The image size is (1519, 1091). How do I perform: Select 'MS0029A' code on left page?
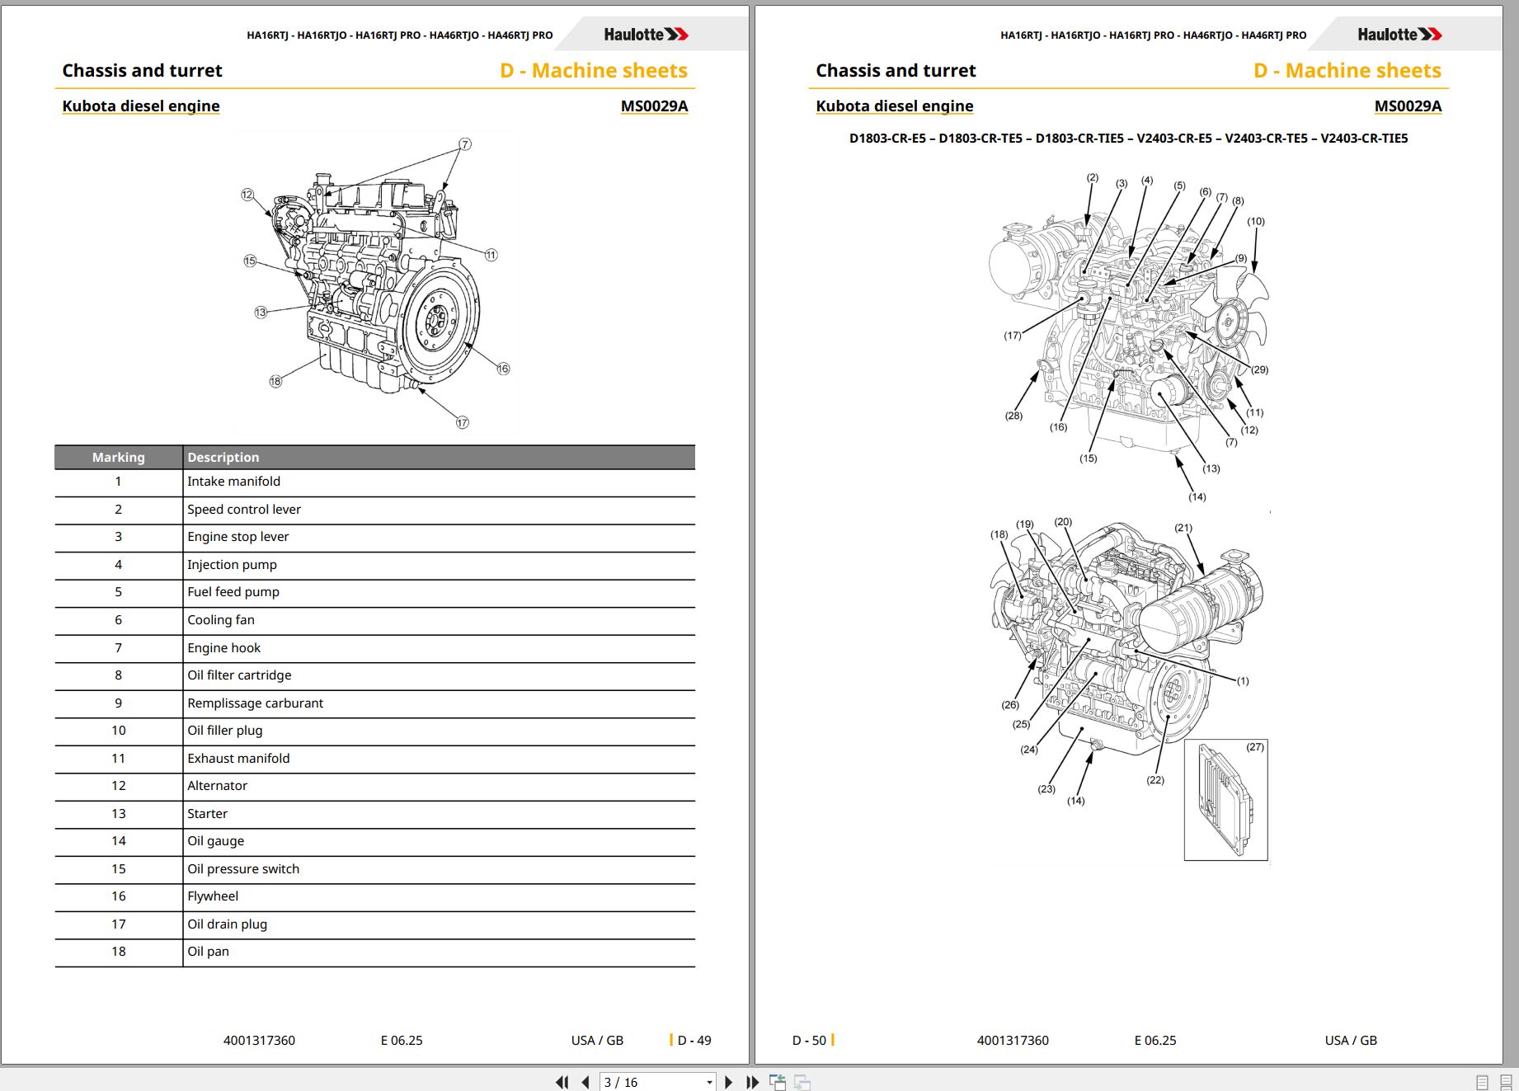pyautogui.click(x=654, y=106)
